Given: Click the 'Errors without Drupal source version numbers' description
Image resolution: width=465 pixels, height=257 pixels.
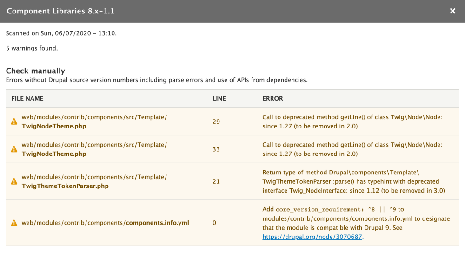Looking at the screenshot, I should [157, 80].
